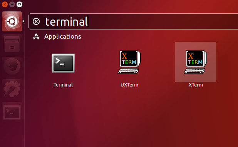The height and width of the screenshot is (147, 238).
Task: Open the UXTerm application icon
Action: [129, 62]
